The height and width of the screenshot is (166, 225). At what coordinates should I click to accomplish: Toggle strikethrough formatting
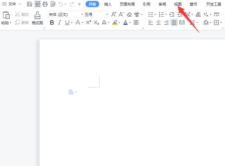(78, 22)
